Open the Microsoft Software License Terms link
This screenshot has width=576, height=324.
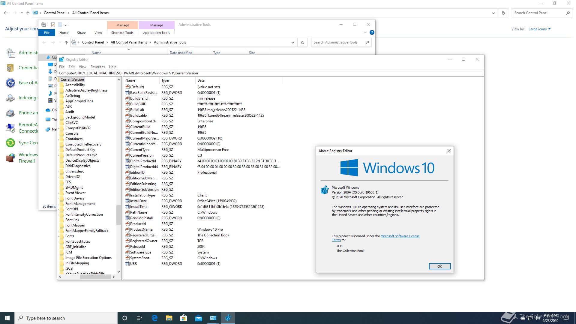[x=400, y=236]
